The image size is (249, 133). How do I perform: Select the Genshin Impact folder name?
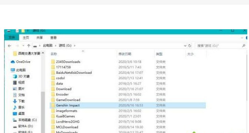pos(68,105)
